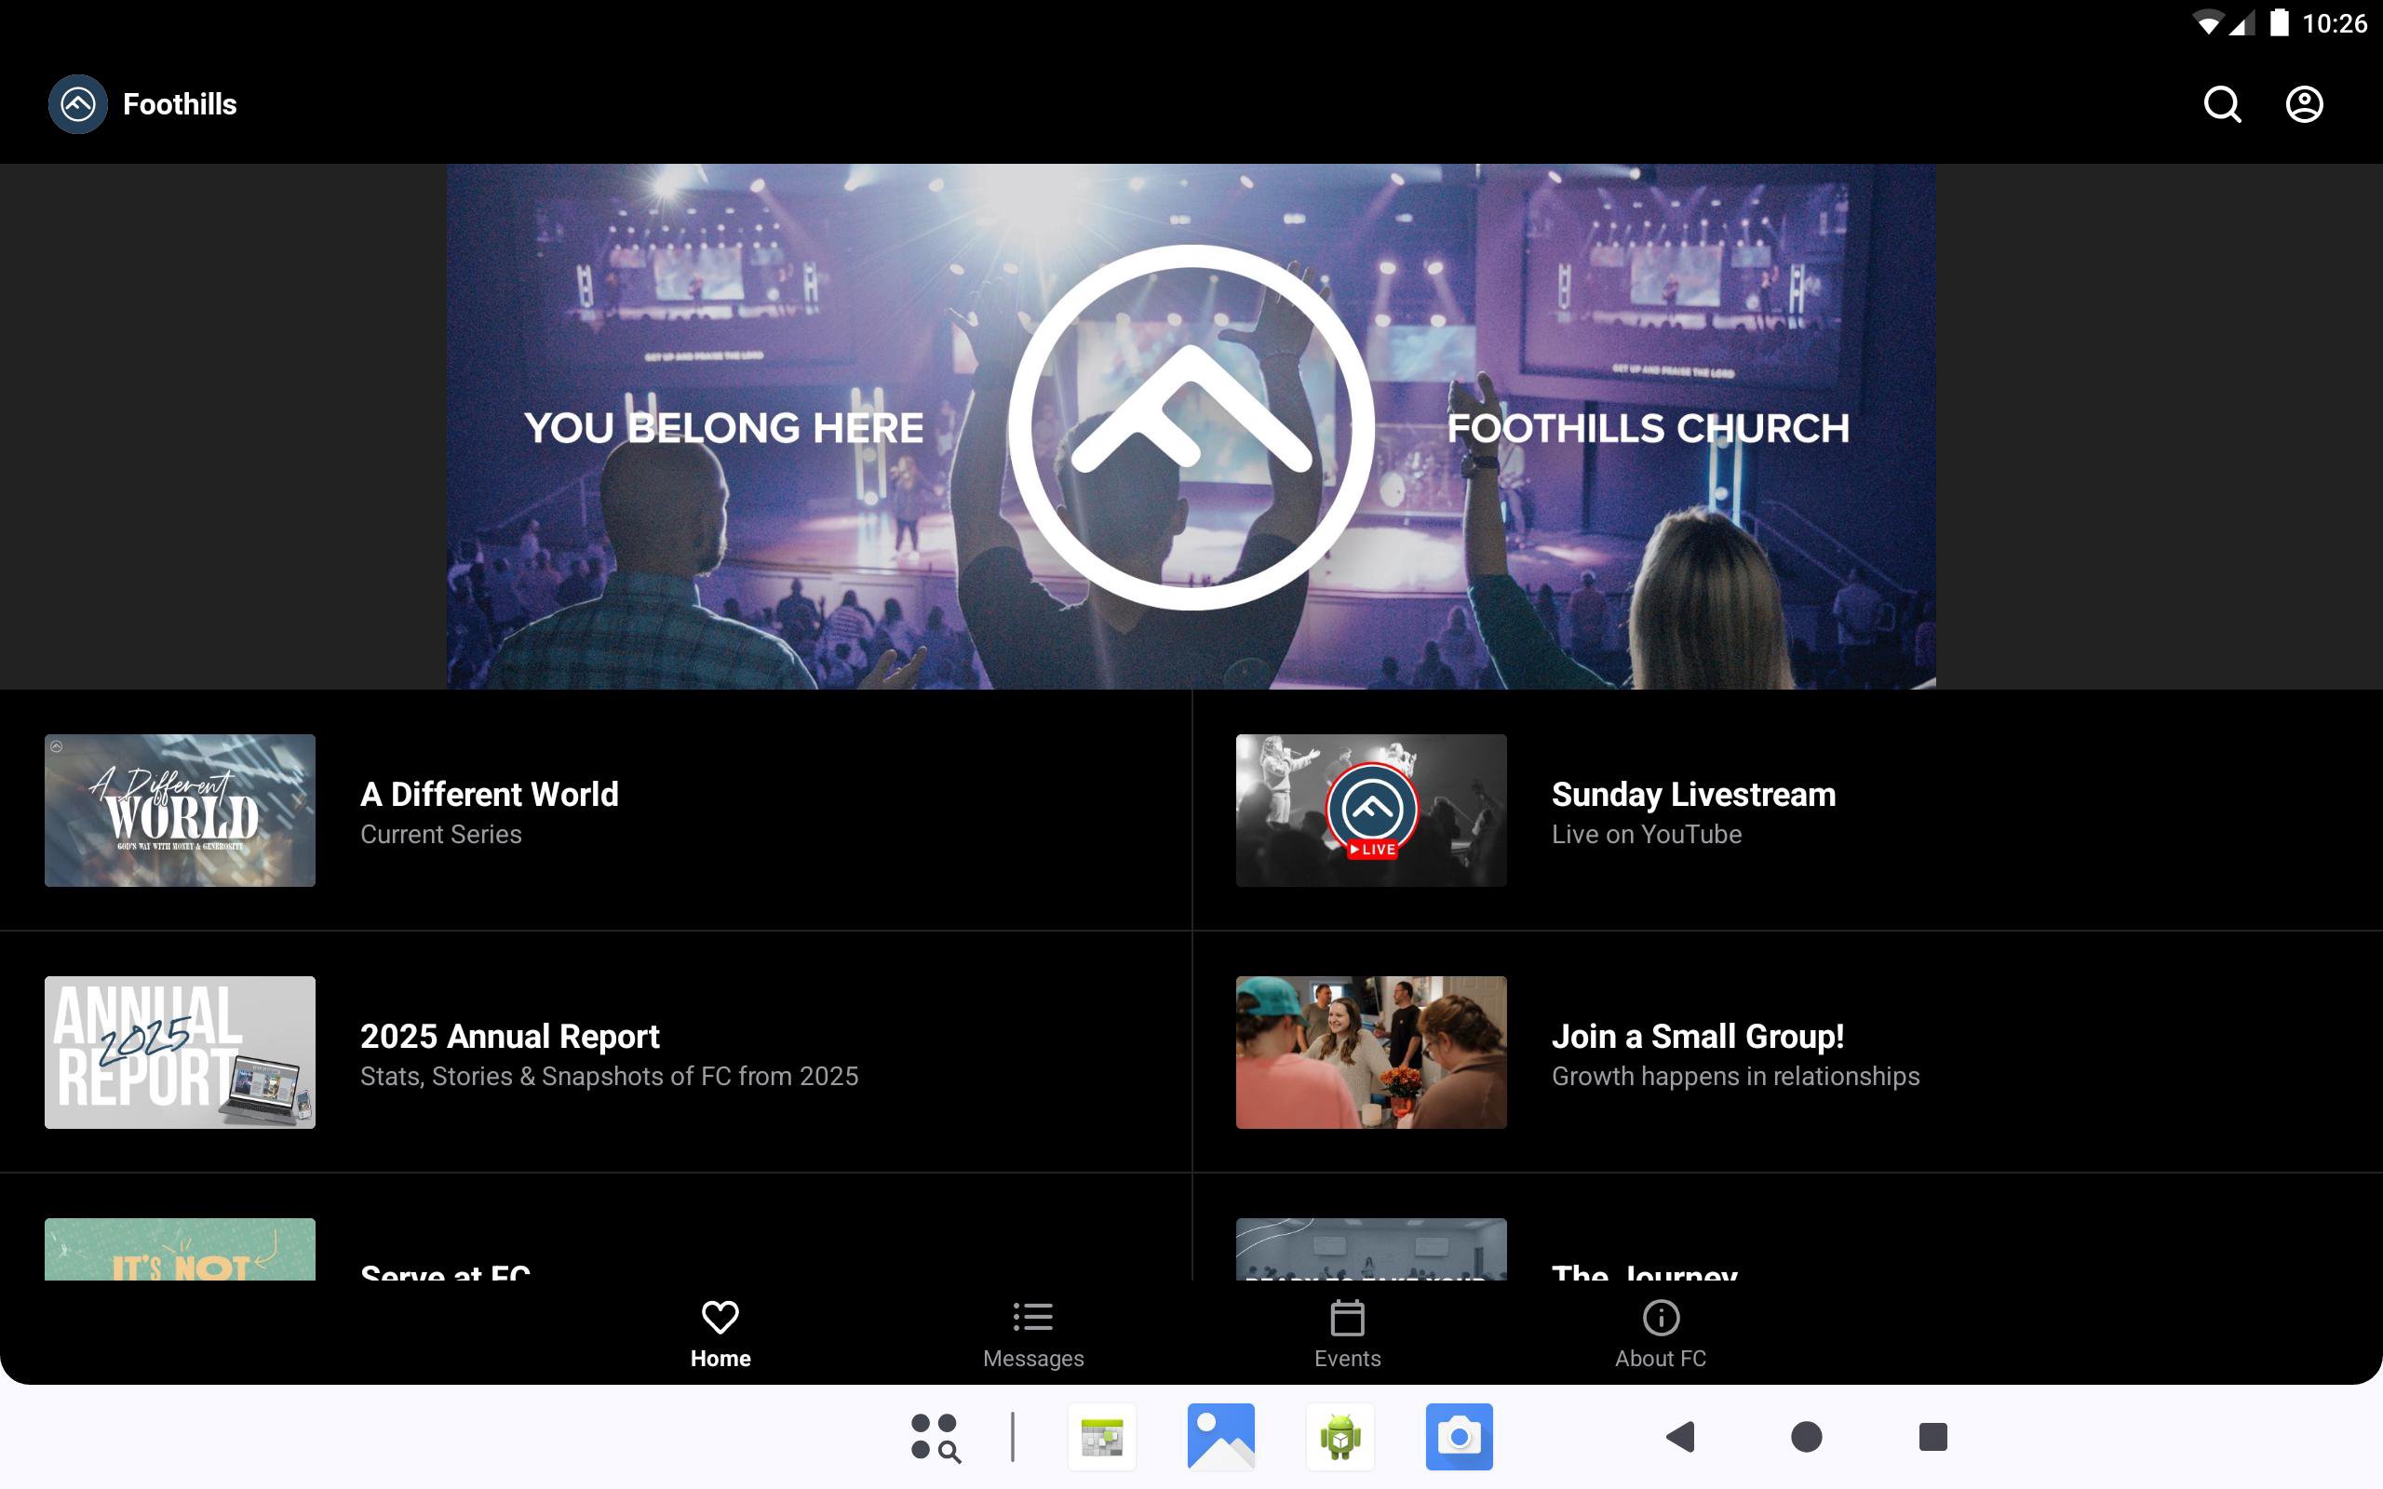The height and width of the screenshot is (1489, 2383).
Task: Tap the Sunday Livestream LIVE thumbnail
Action: tap(1371, 810)
